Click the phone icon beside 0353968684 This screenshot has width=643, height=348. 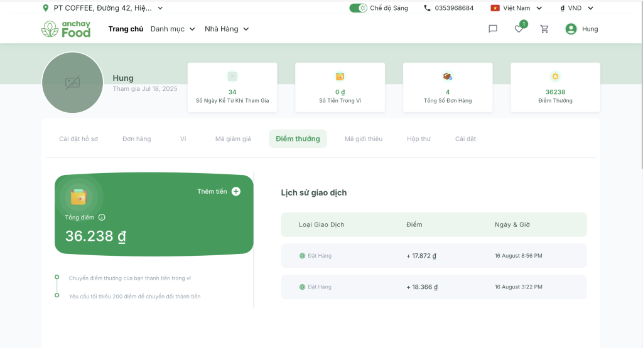(428, 8)
